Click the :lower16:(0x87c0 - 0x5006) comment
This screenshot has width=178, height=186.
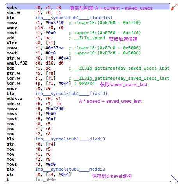pyautogui.click(x=107, y=48)
